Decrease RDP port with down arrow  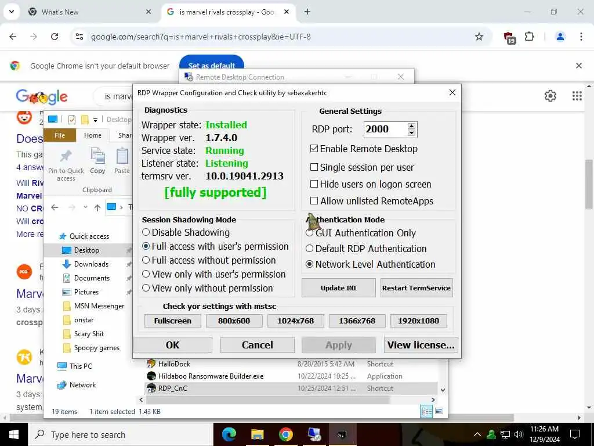click(411, 133)
